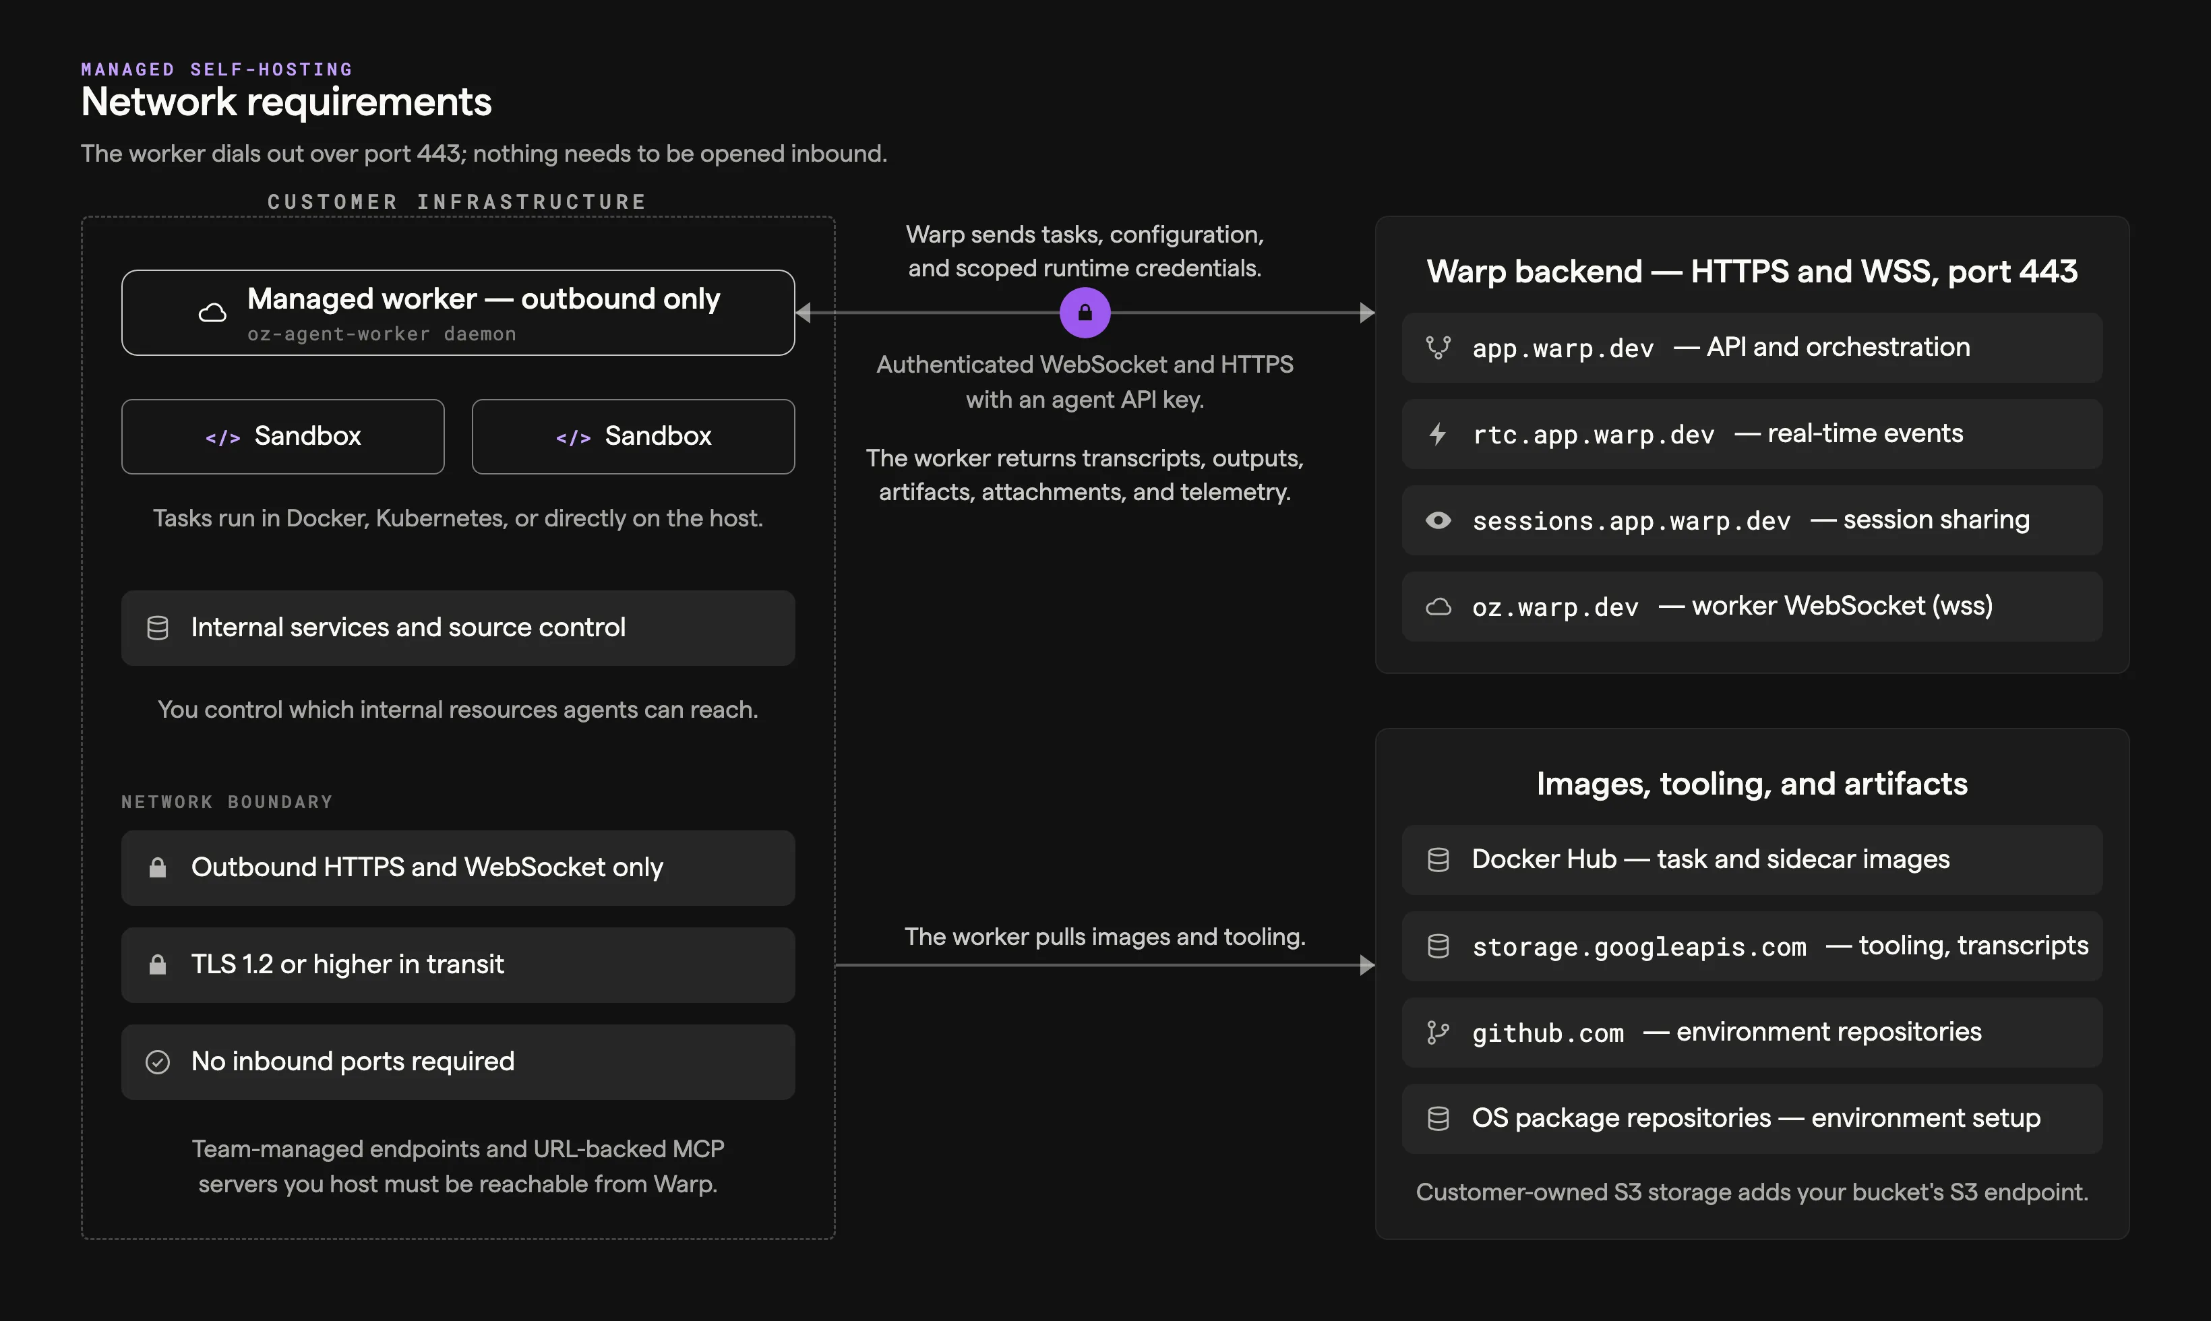Click the rtc.app.warp.dev domain text
The width and height of the screenshot is (2211, 1321).
1592,435
